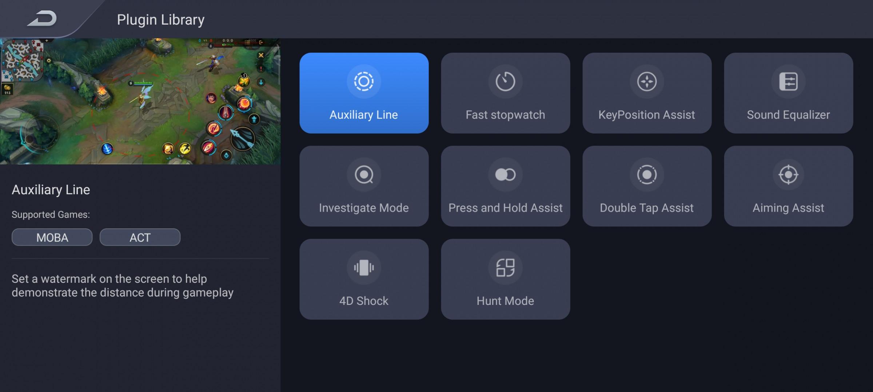873x392 pixels.
Task: Click the Sound Equalizer label text
Action: [788, 115]
